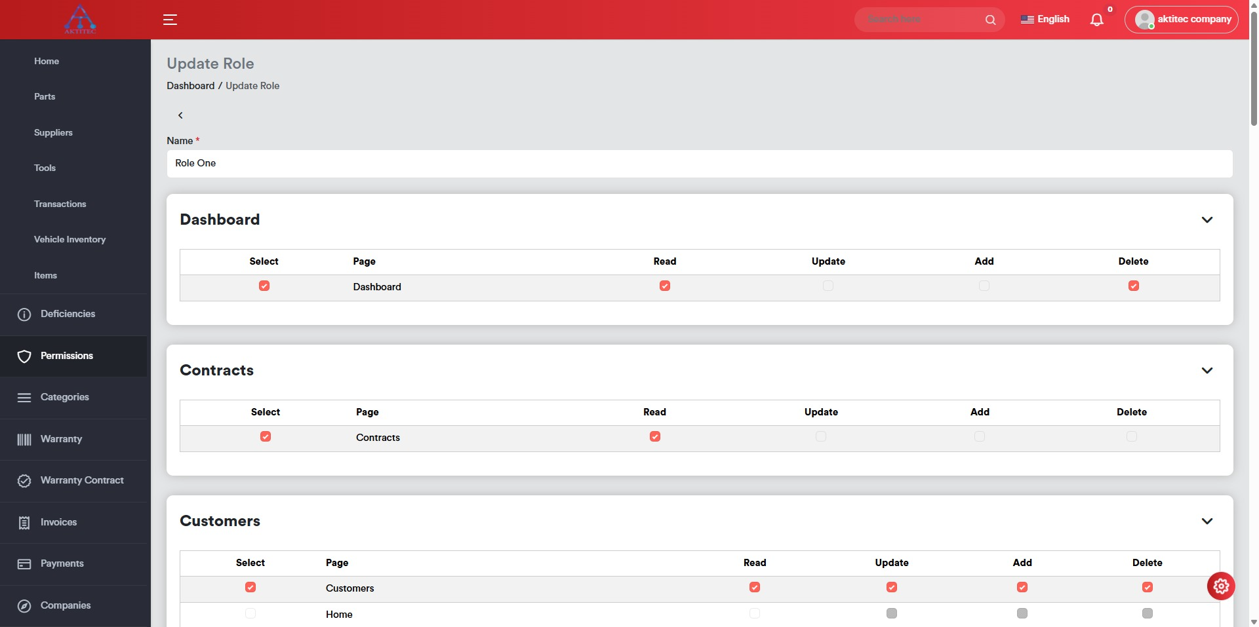1259x627 pixels.
Task: Uncheck Dashboard Delete permission
Action: click(x=1134, y=286)
